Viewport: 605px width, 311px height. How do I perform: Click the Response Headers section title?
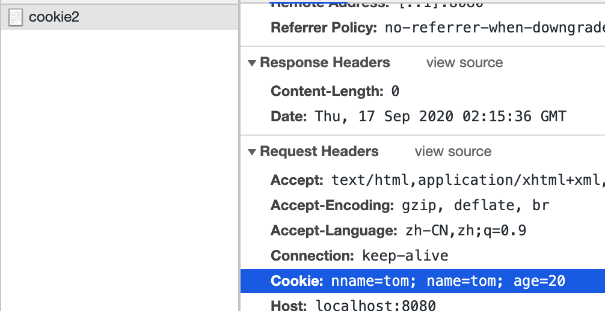(325, 62)
